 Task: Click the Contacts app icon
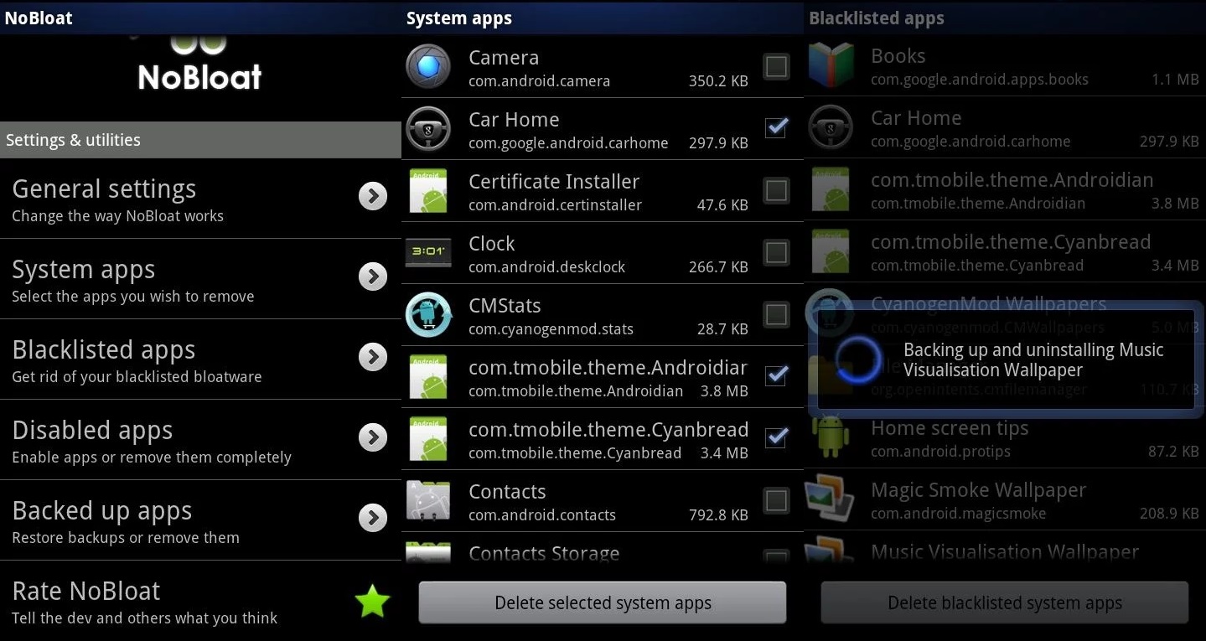[x=428, y=500]
